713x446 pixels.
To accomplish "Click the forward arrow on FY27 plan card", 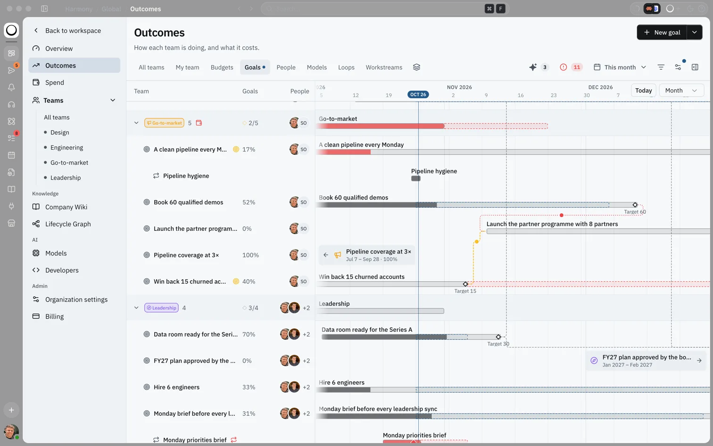I will [699, 361].
